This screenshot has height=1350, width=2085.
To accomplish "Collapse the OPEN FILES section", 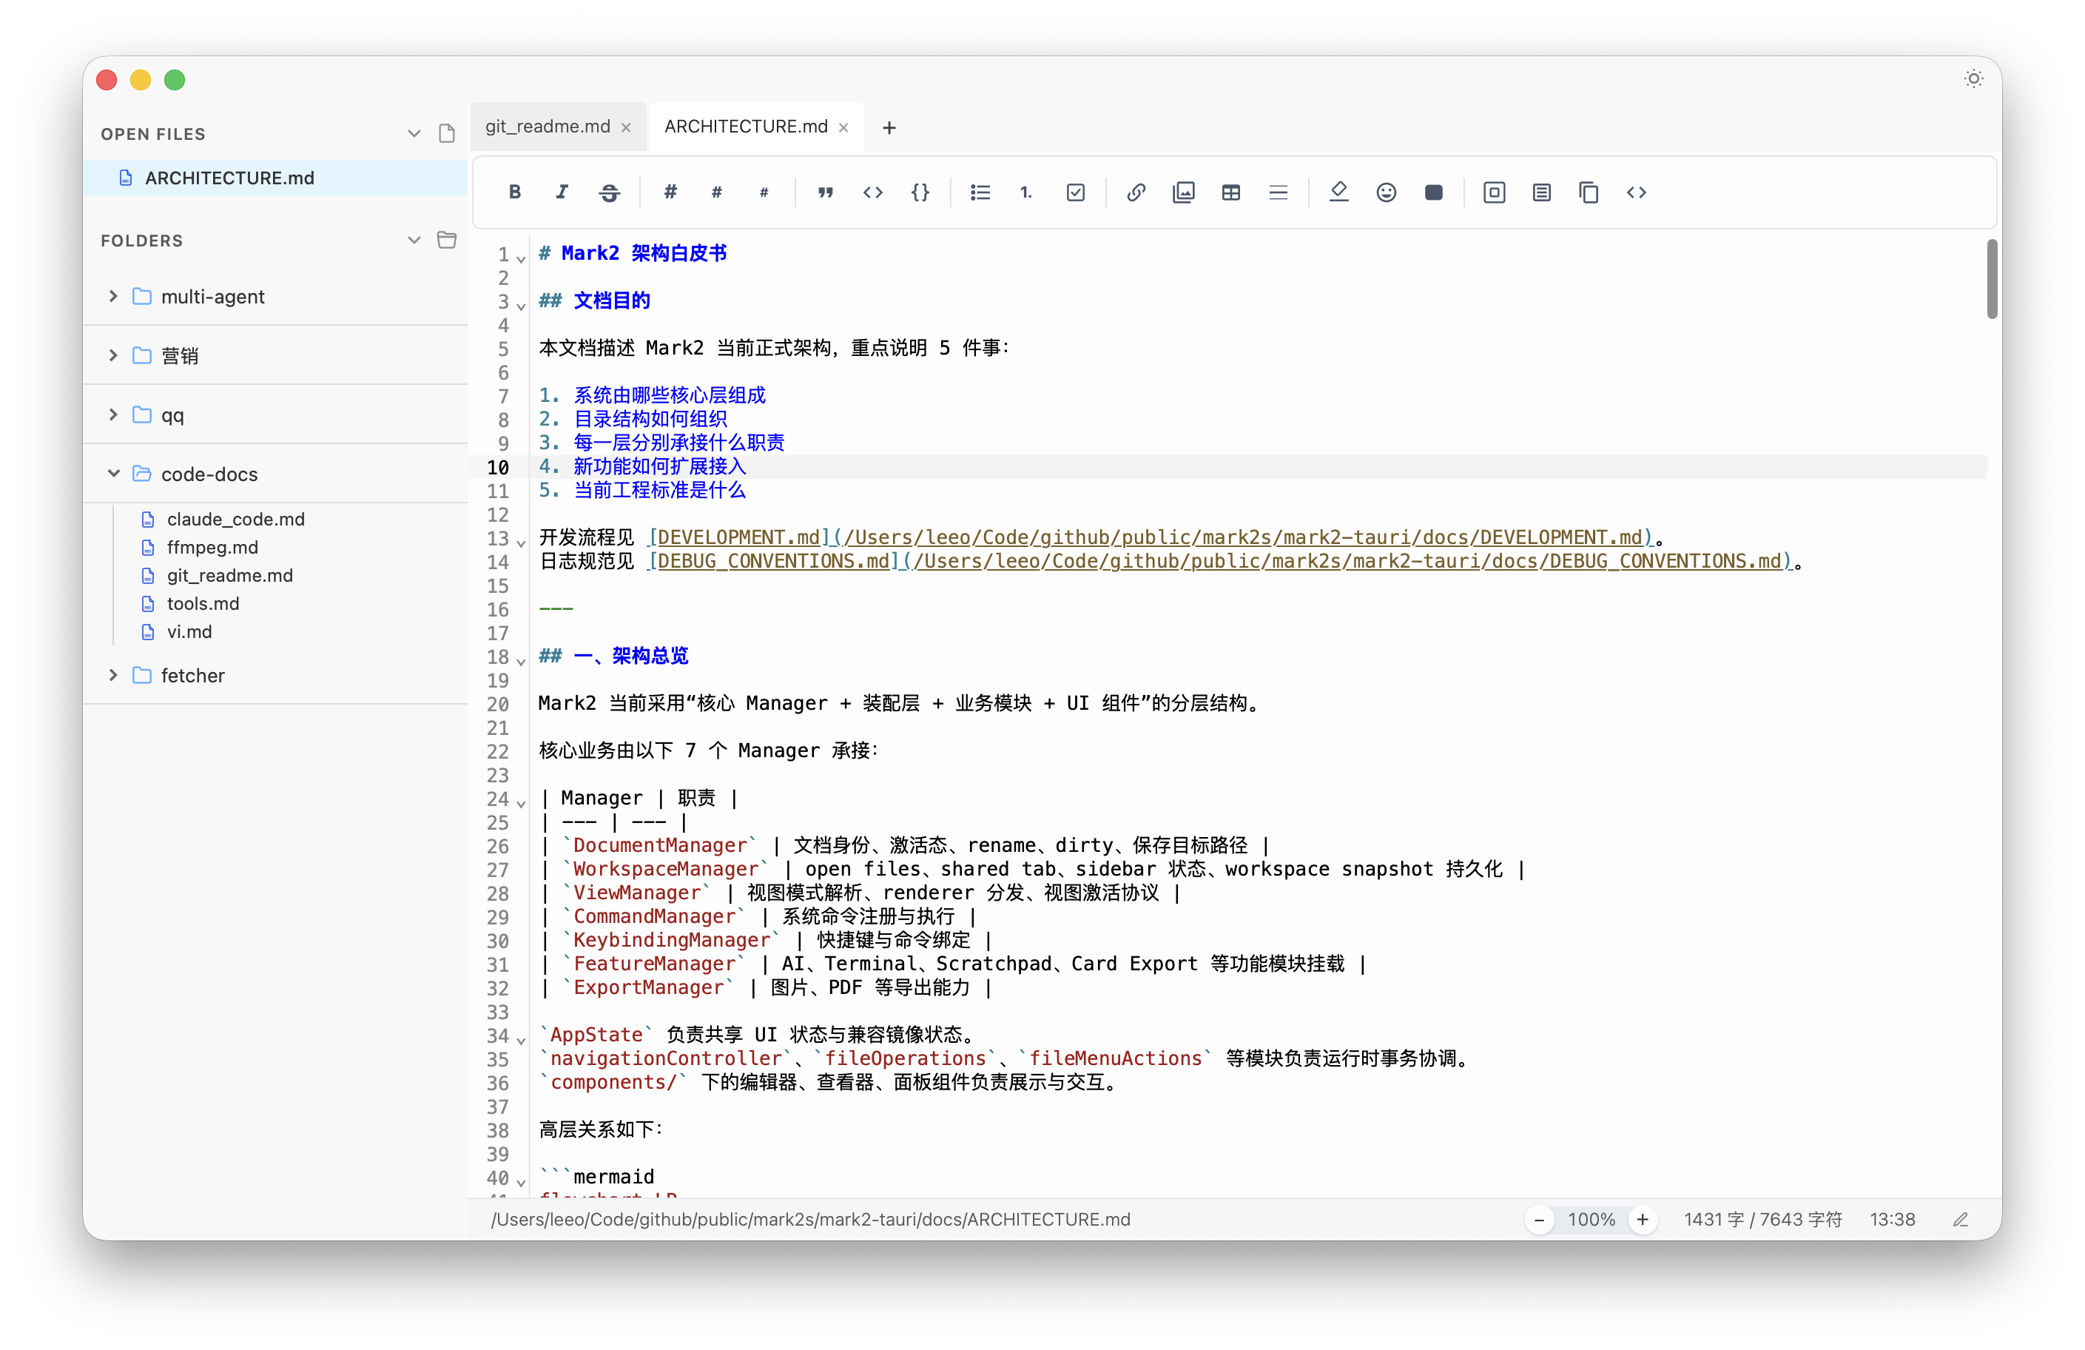I will tap(414, 134).
